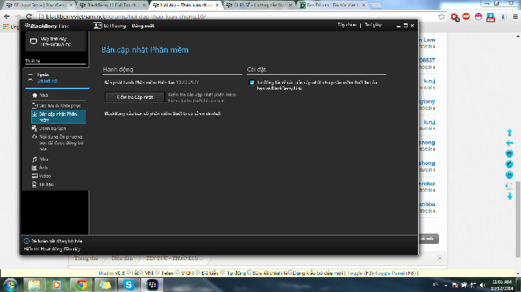Reload the page in Chrome

click(x=29, y=16)
